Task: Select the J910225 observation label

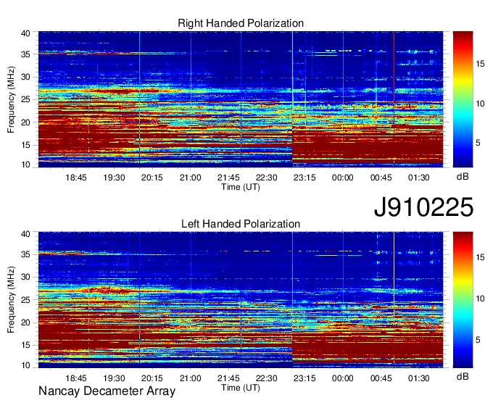Action: coord(423,207)
